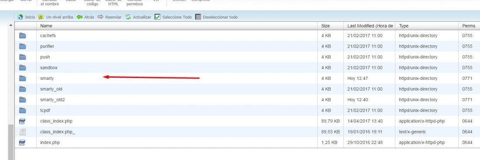The height and width of the screenshot is (160, 480).
Task: Sort by Last Modified column header
Action: pyautogui.click(x=370, y=26)
